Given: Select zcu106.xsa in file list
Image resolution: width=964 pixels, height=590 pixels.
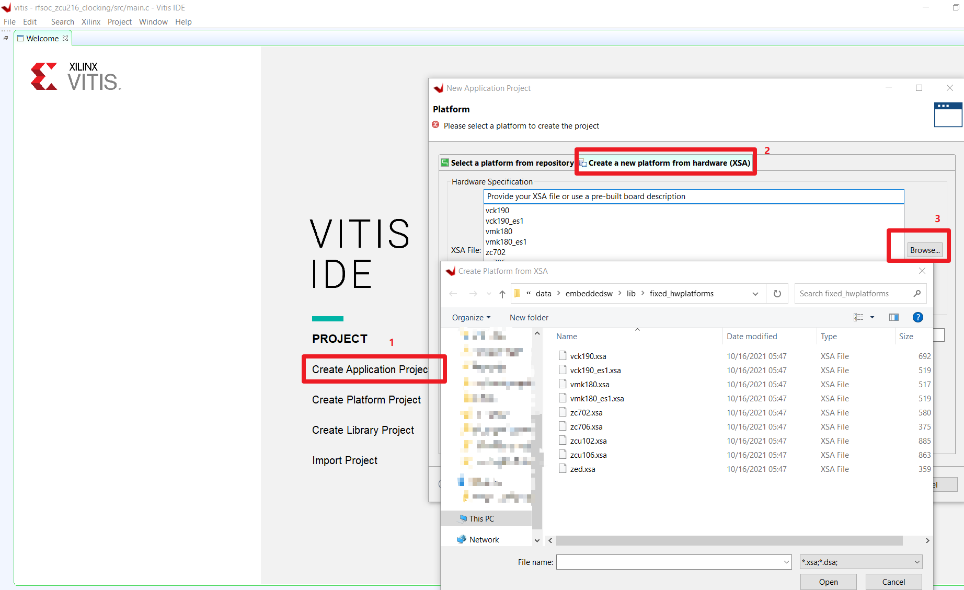Looking at the screenshot, I should (588, 455).
